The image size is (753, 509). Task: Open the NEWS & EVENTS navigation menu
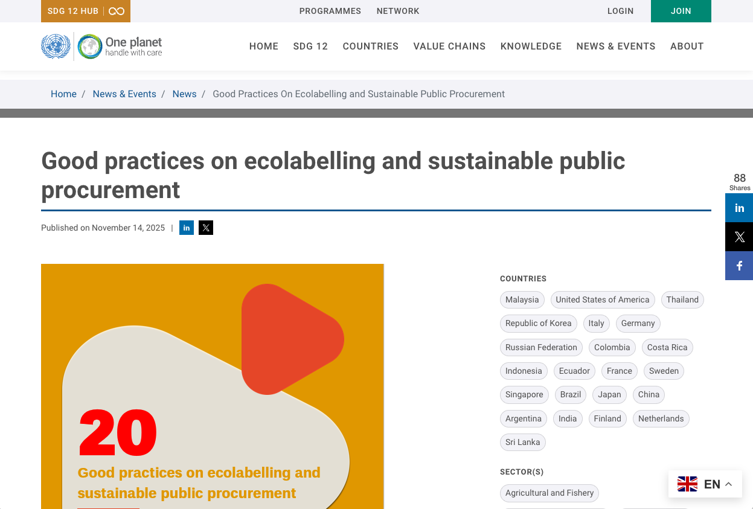pyautogui.click(x=616, y=46)
